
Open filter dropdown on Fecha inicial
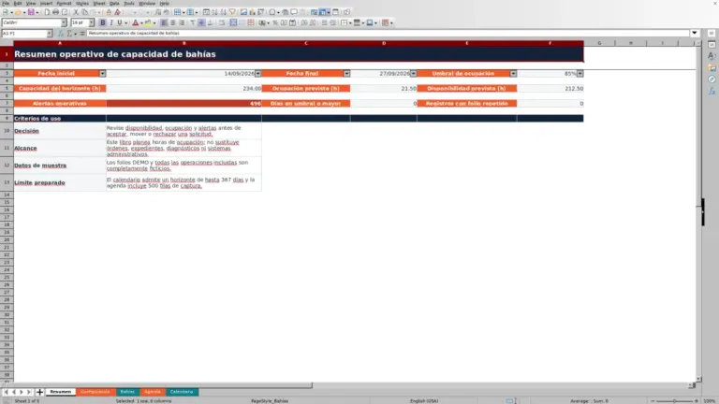102,73
